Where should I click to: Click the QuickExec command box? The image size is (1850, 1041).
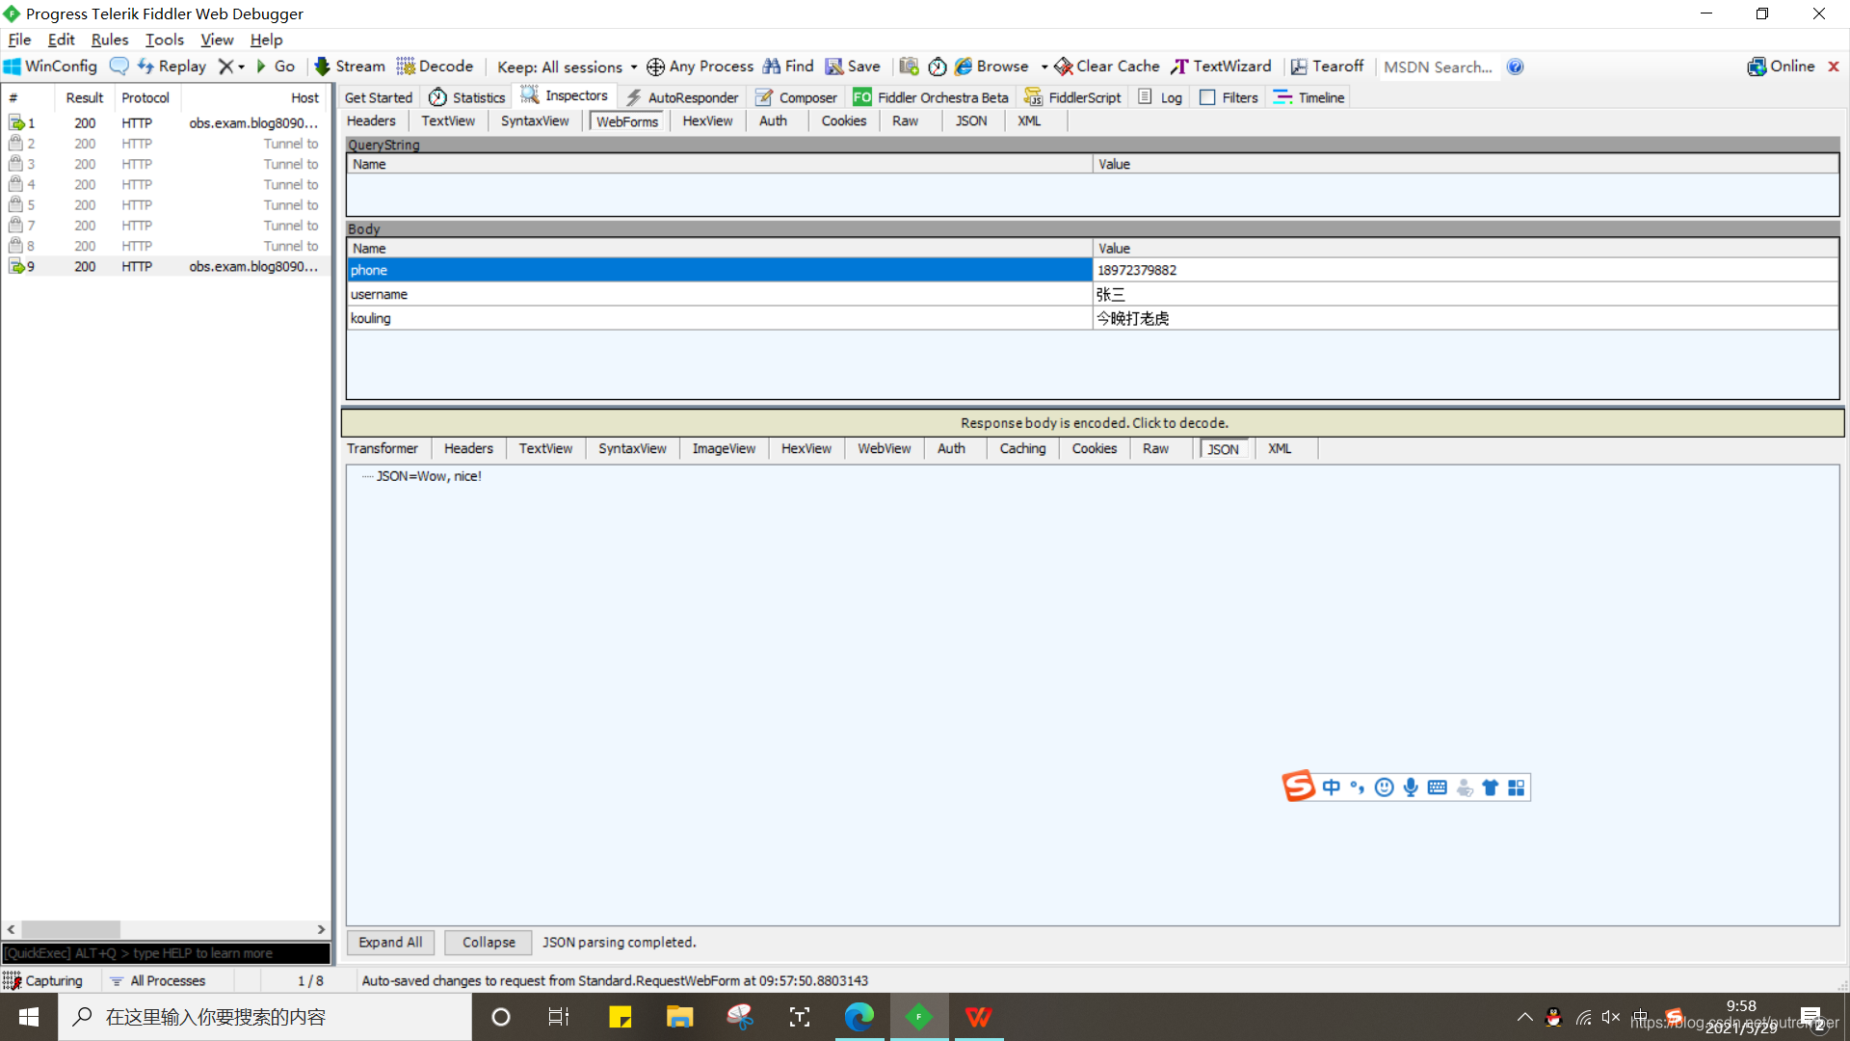click(x=166, y=952)
